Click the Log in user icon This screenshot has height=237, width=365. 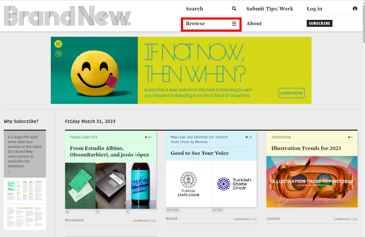[355, 9]
